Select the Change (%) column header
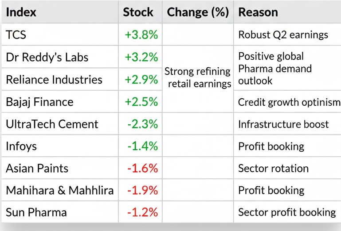Viewport: 341px width, 231px height. point(198,12)
